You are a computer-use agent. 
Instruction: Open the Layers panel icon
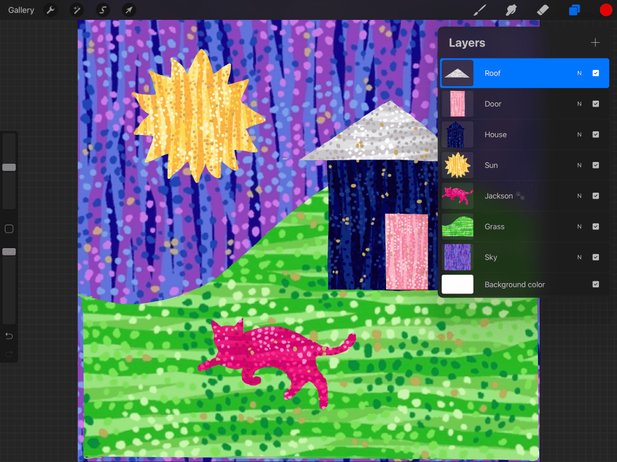pyautogui.click(x=574, y=10)
